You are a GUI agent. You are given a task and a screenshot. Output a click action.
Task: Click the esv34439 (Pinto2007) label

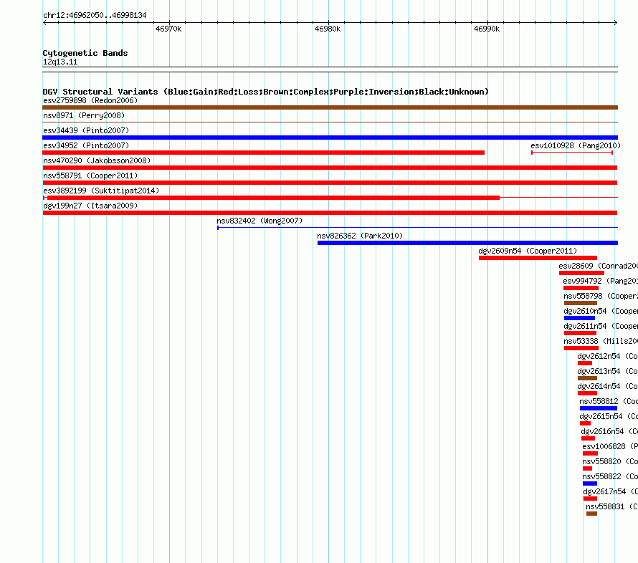pos(86,130)
